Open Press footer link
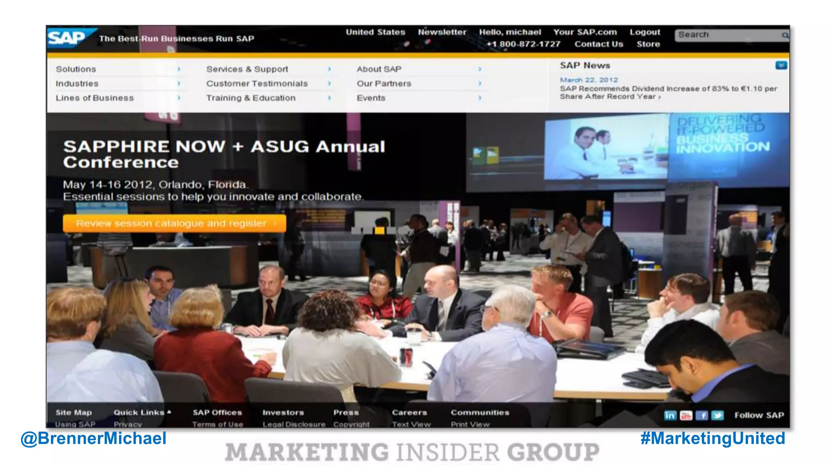The height and width of the screenshot is (465, 827). coord(346,413)
